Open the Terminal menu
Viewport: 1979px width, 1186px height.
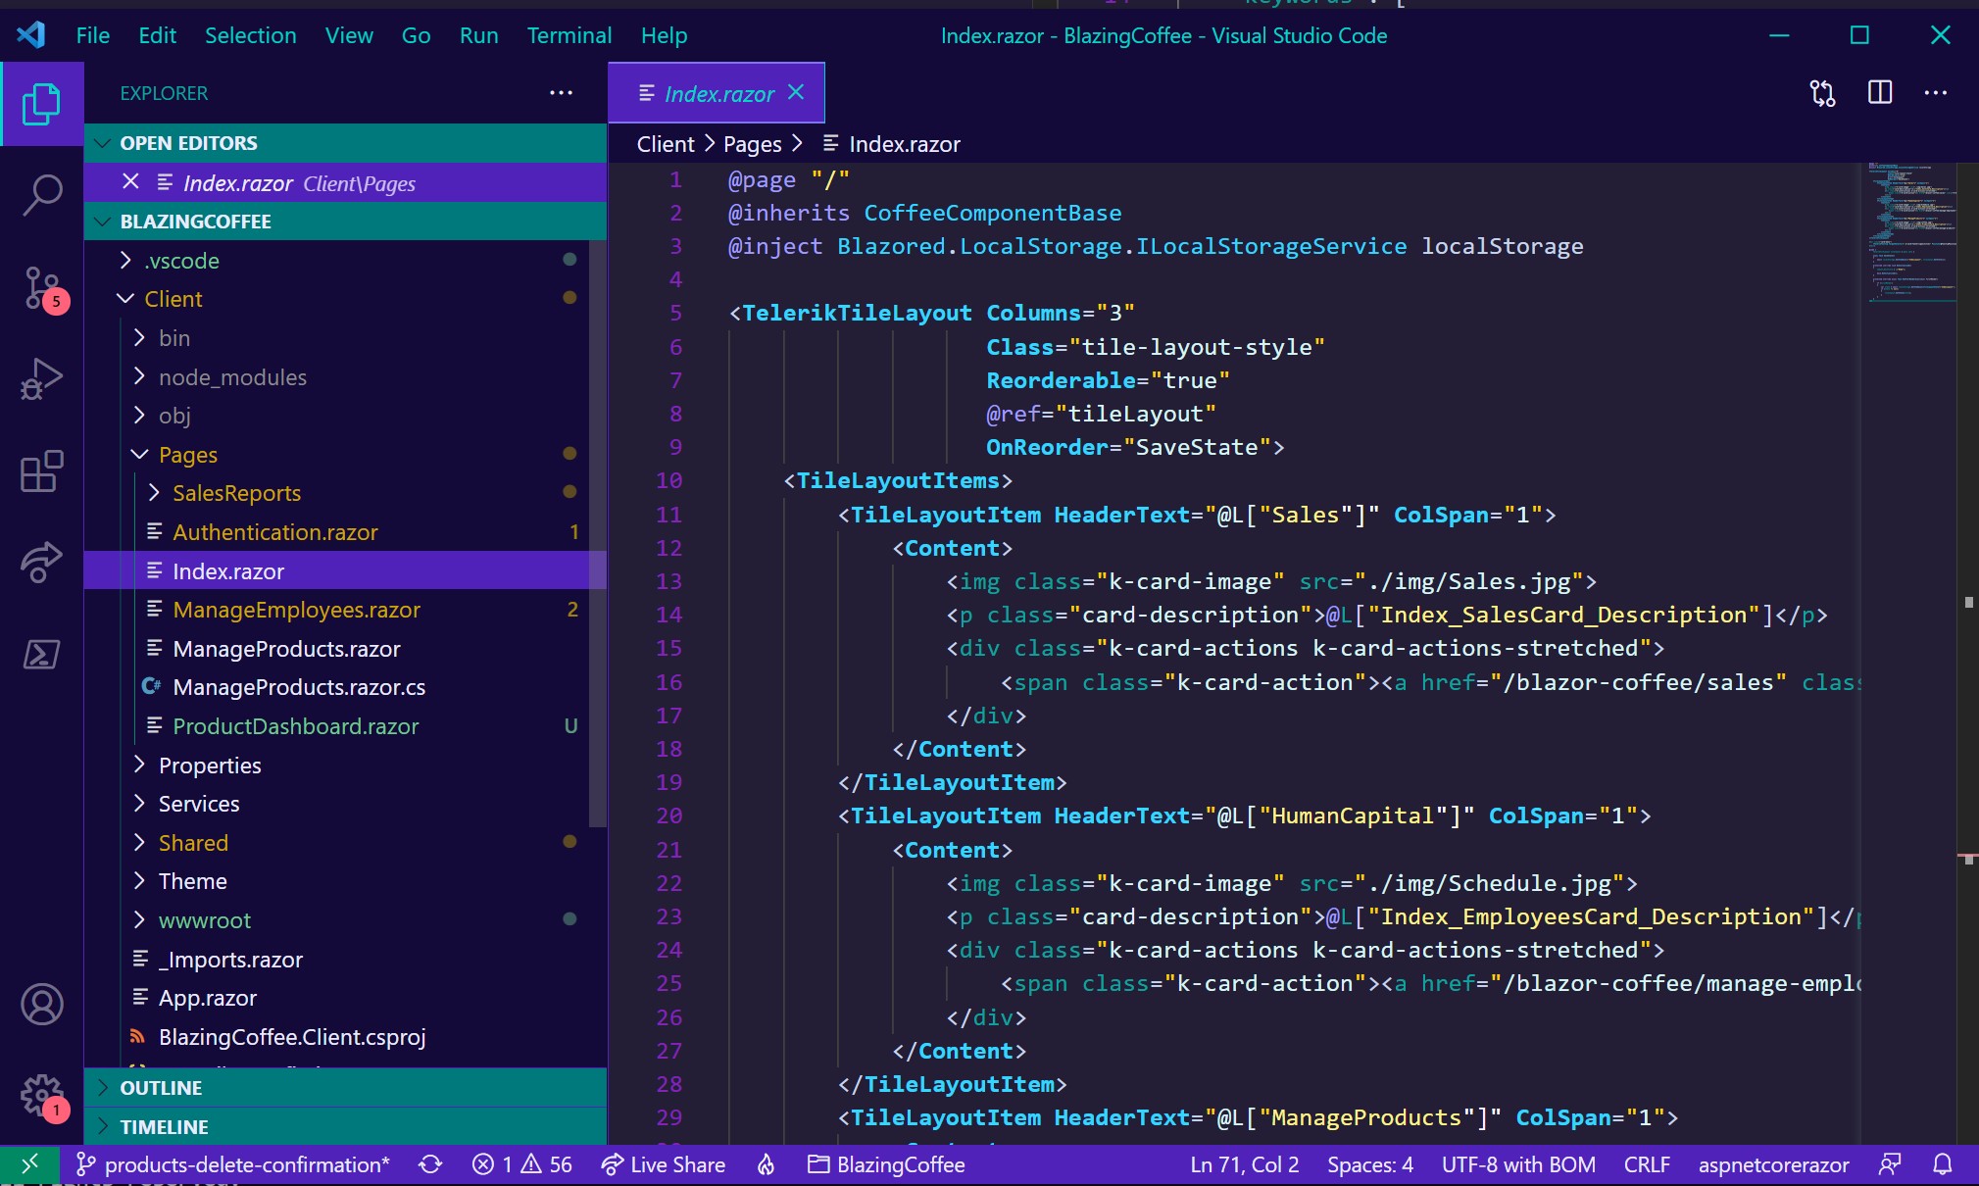569,36
